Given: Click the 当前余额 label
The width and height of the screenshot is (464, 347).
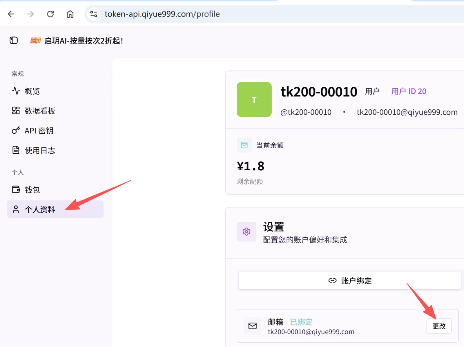Looking at the screenshot, I should [270, 145].
